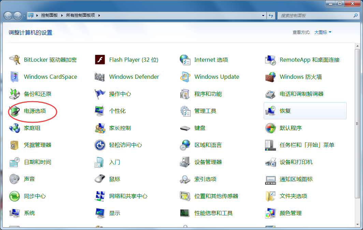Click the 恢复 icon

[271, 111]
